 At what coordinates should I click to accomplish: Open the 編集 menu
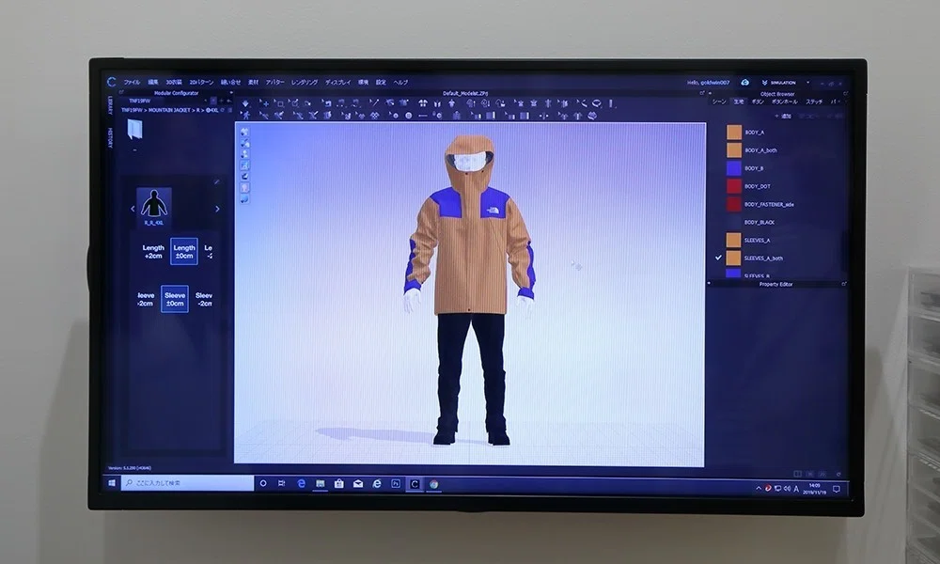(x=153, y=82)
